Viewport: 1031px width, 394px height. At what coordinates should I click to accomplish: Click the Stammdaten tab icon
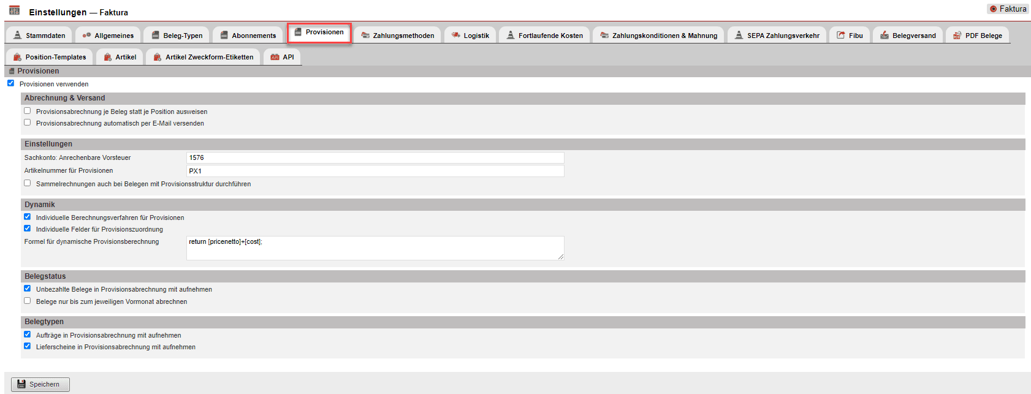point(18,36)
